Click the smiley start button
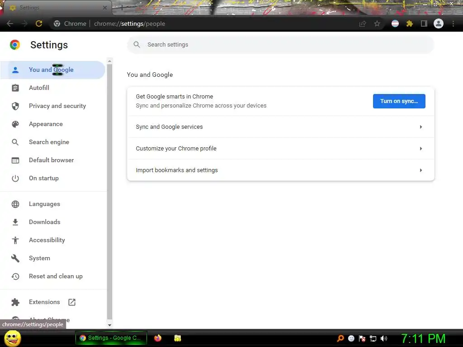The width and height of the screenshot is (463, 347). 12,338
